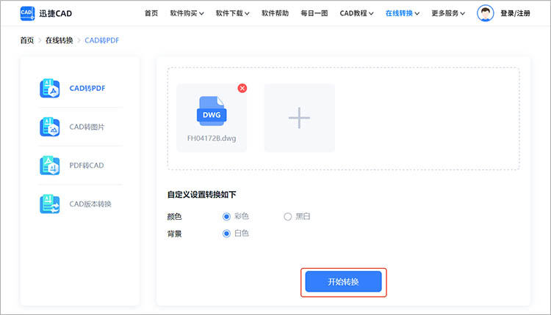Open the CAD转PDF sidebar label
The height and width of the screenshot is (315, 551).
(87, 89)
